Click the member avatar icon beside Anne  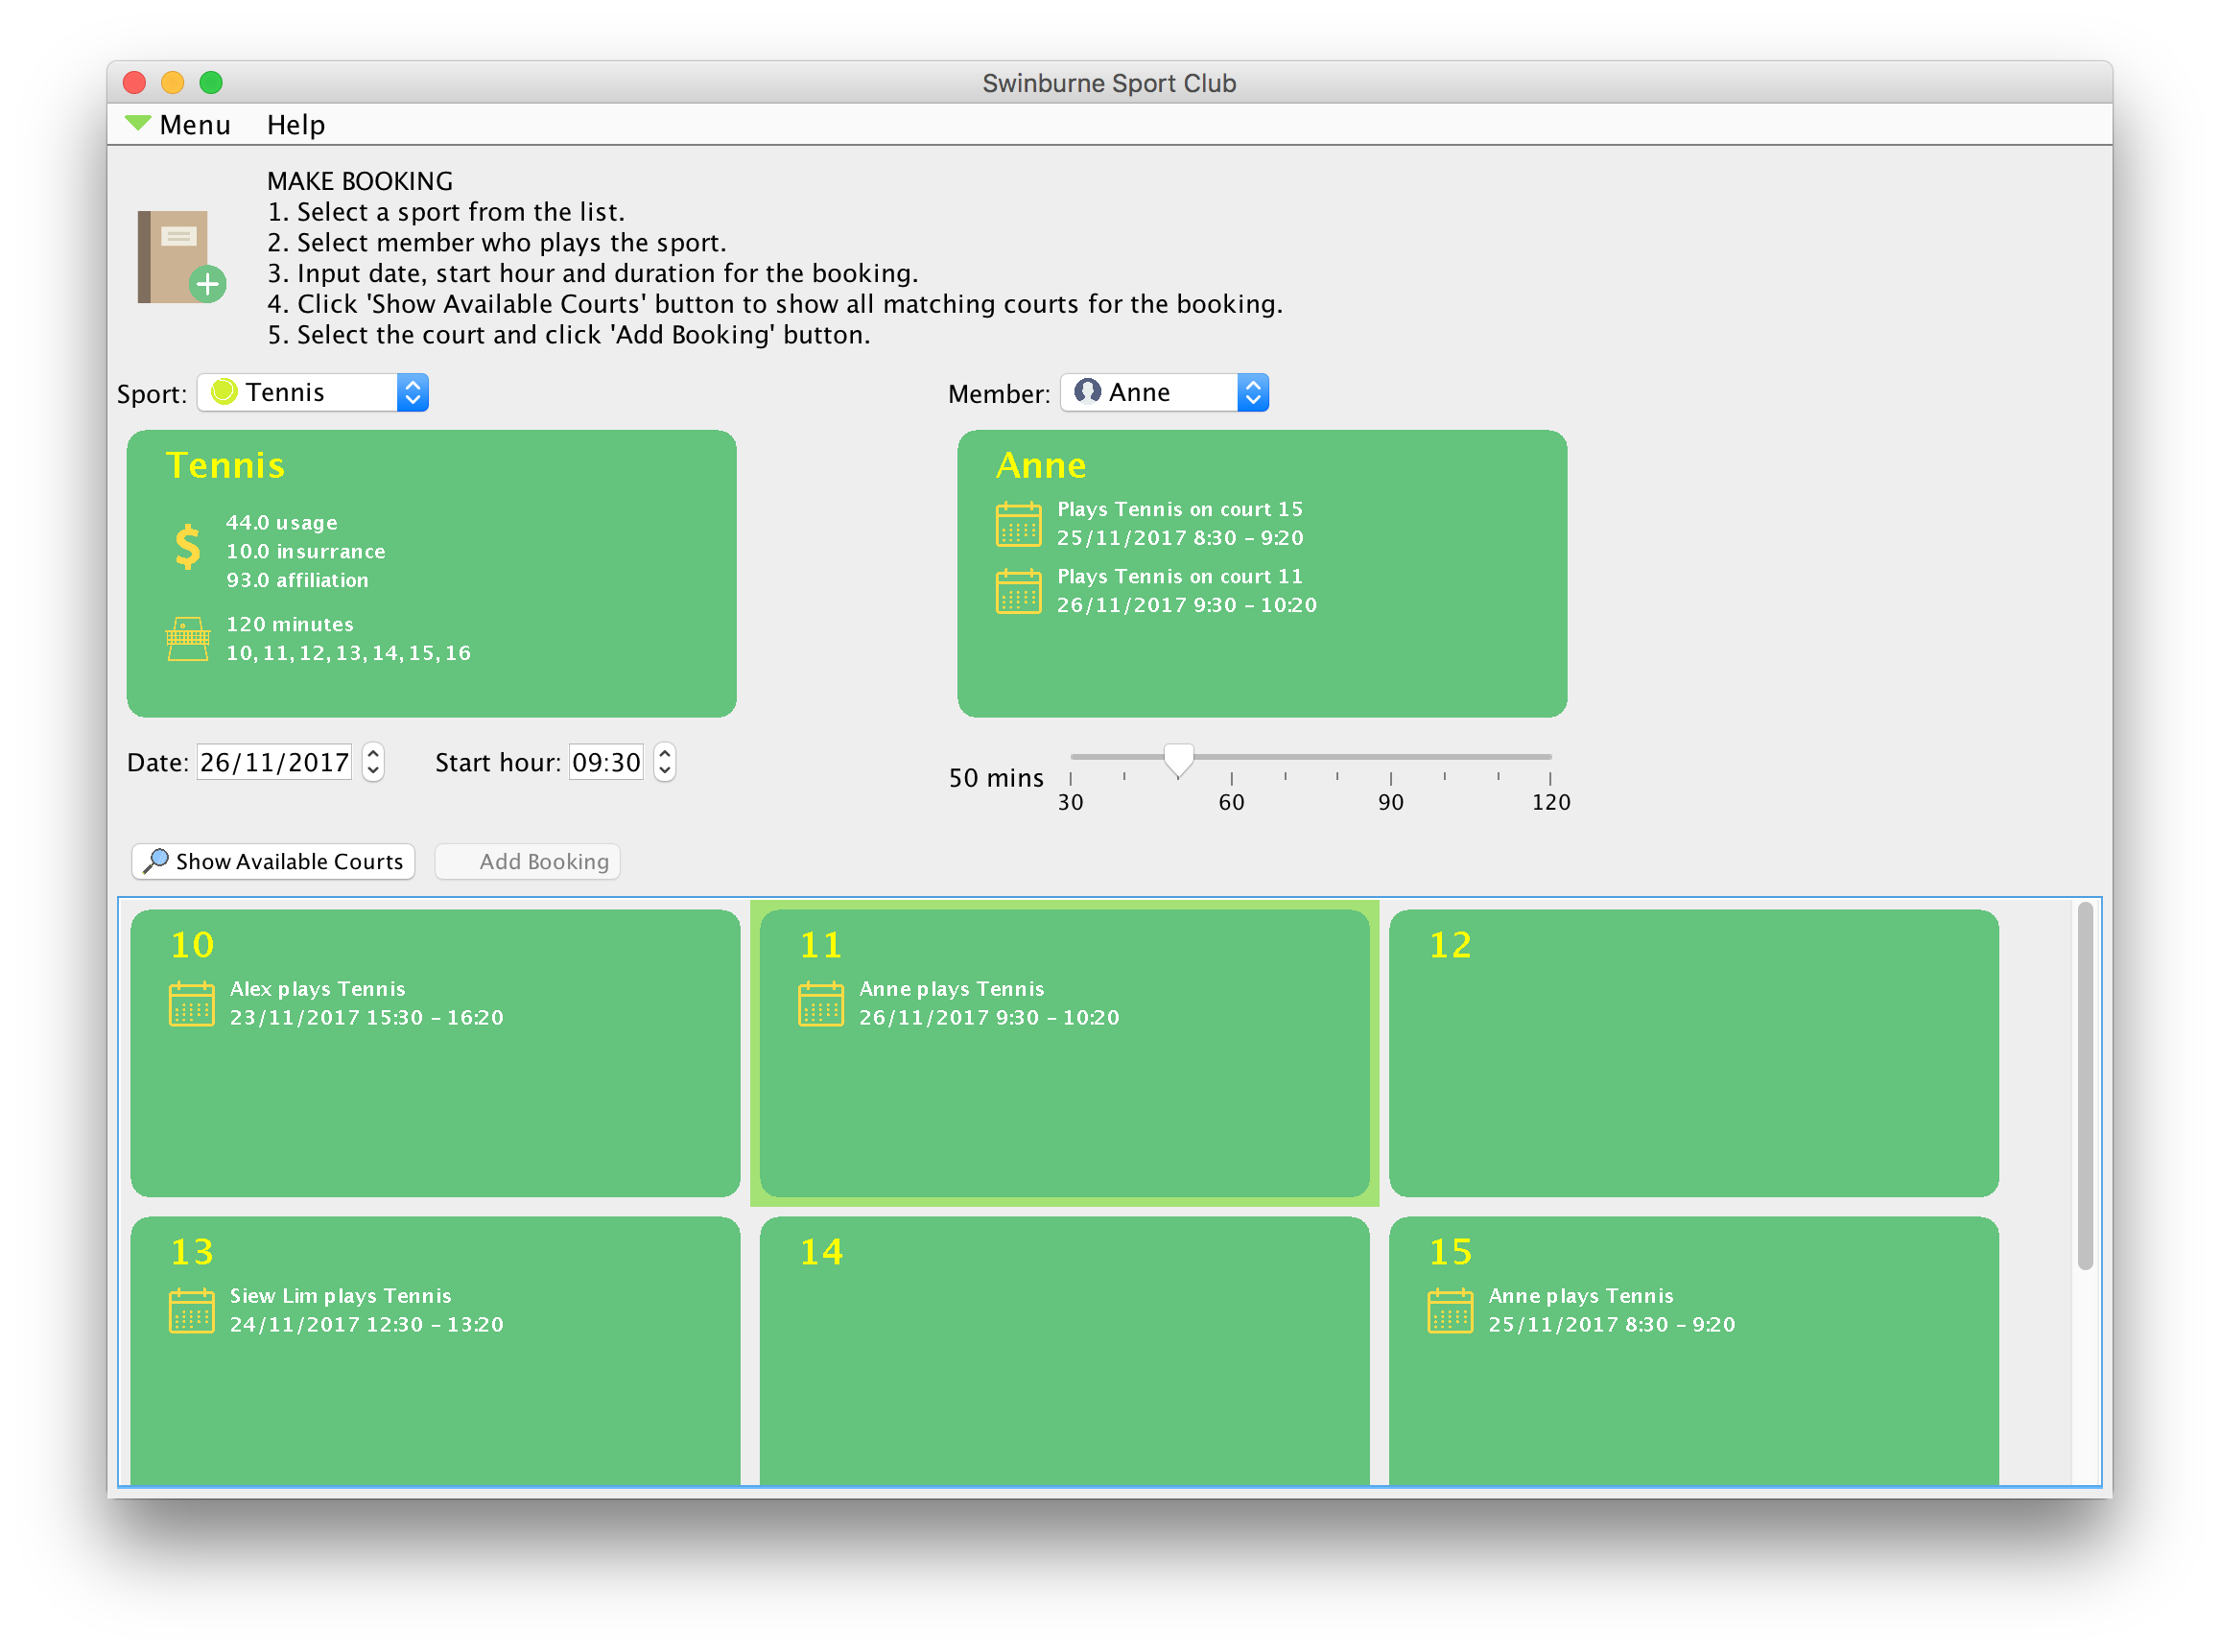(x=1087, y=391)
